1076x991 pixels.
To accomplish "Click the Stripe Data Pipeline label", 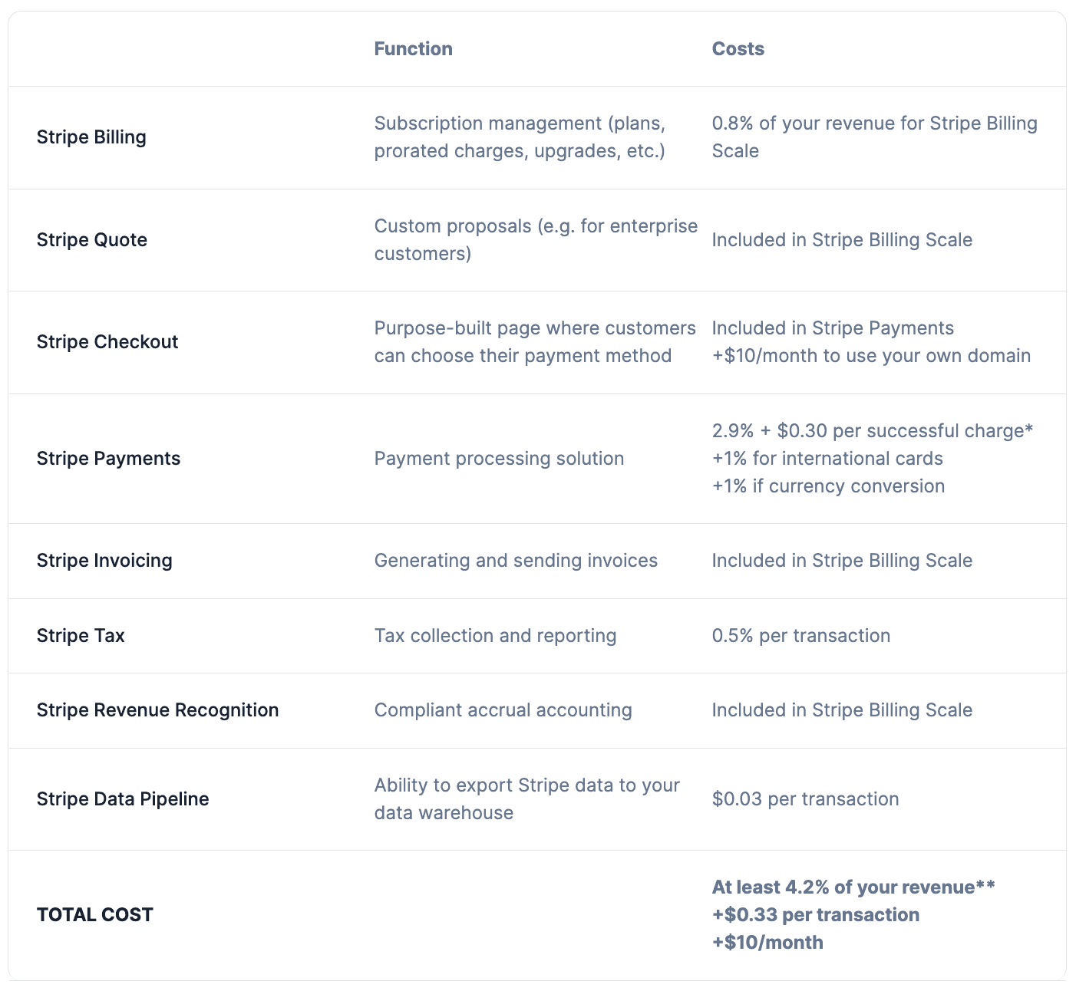I will coord(123,799).
